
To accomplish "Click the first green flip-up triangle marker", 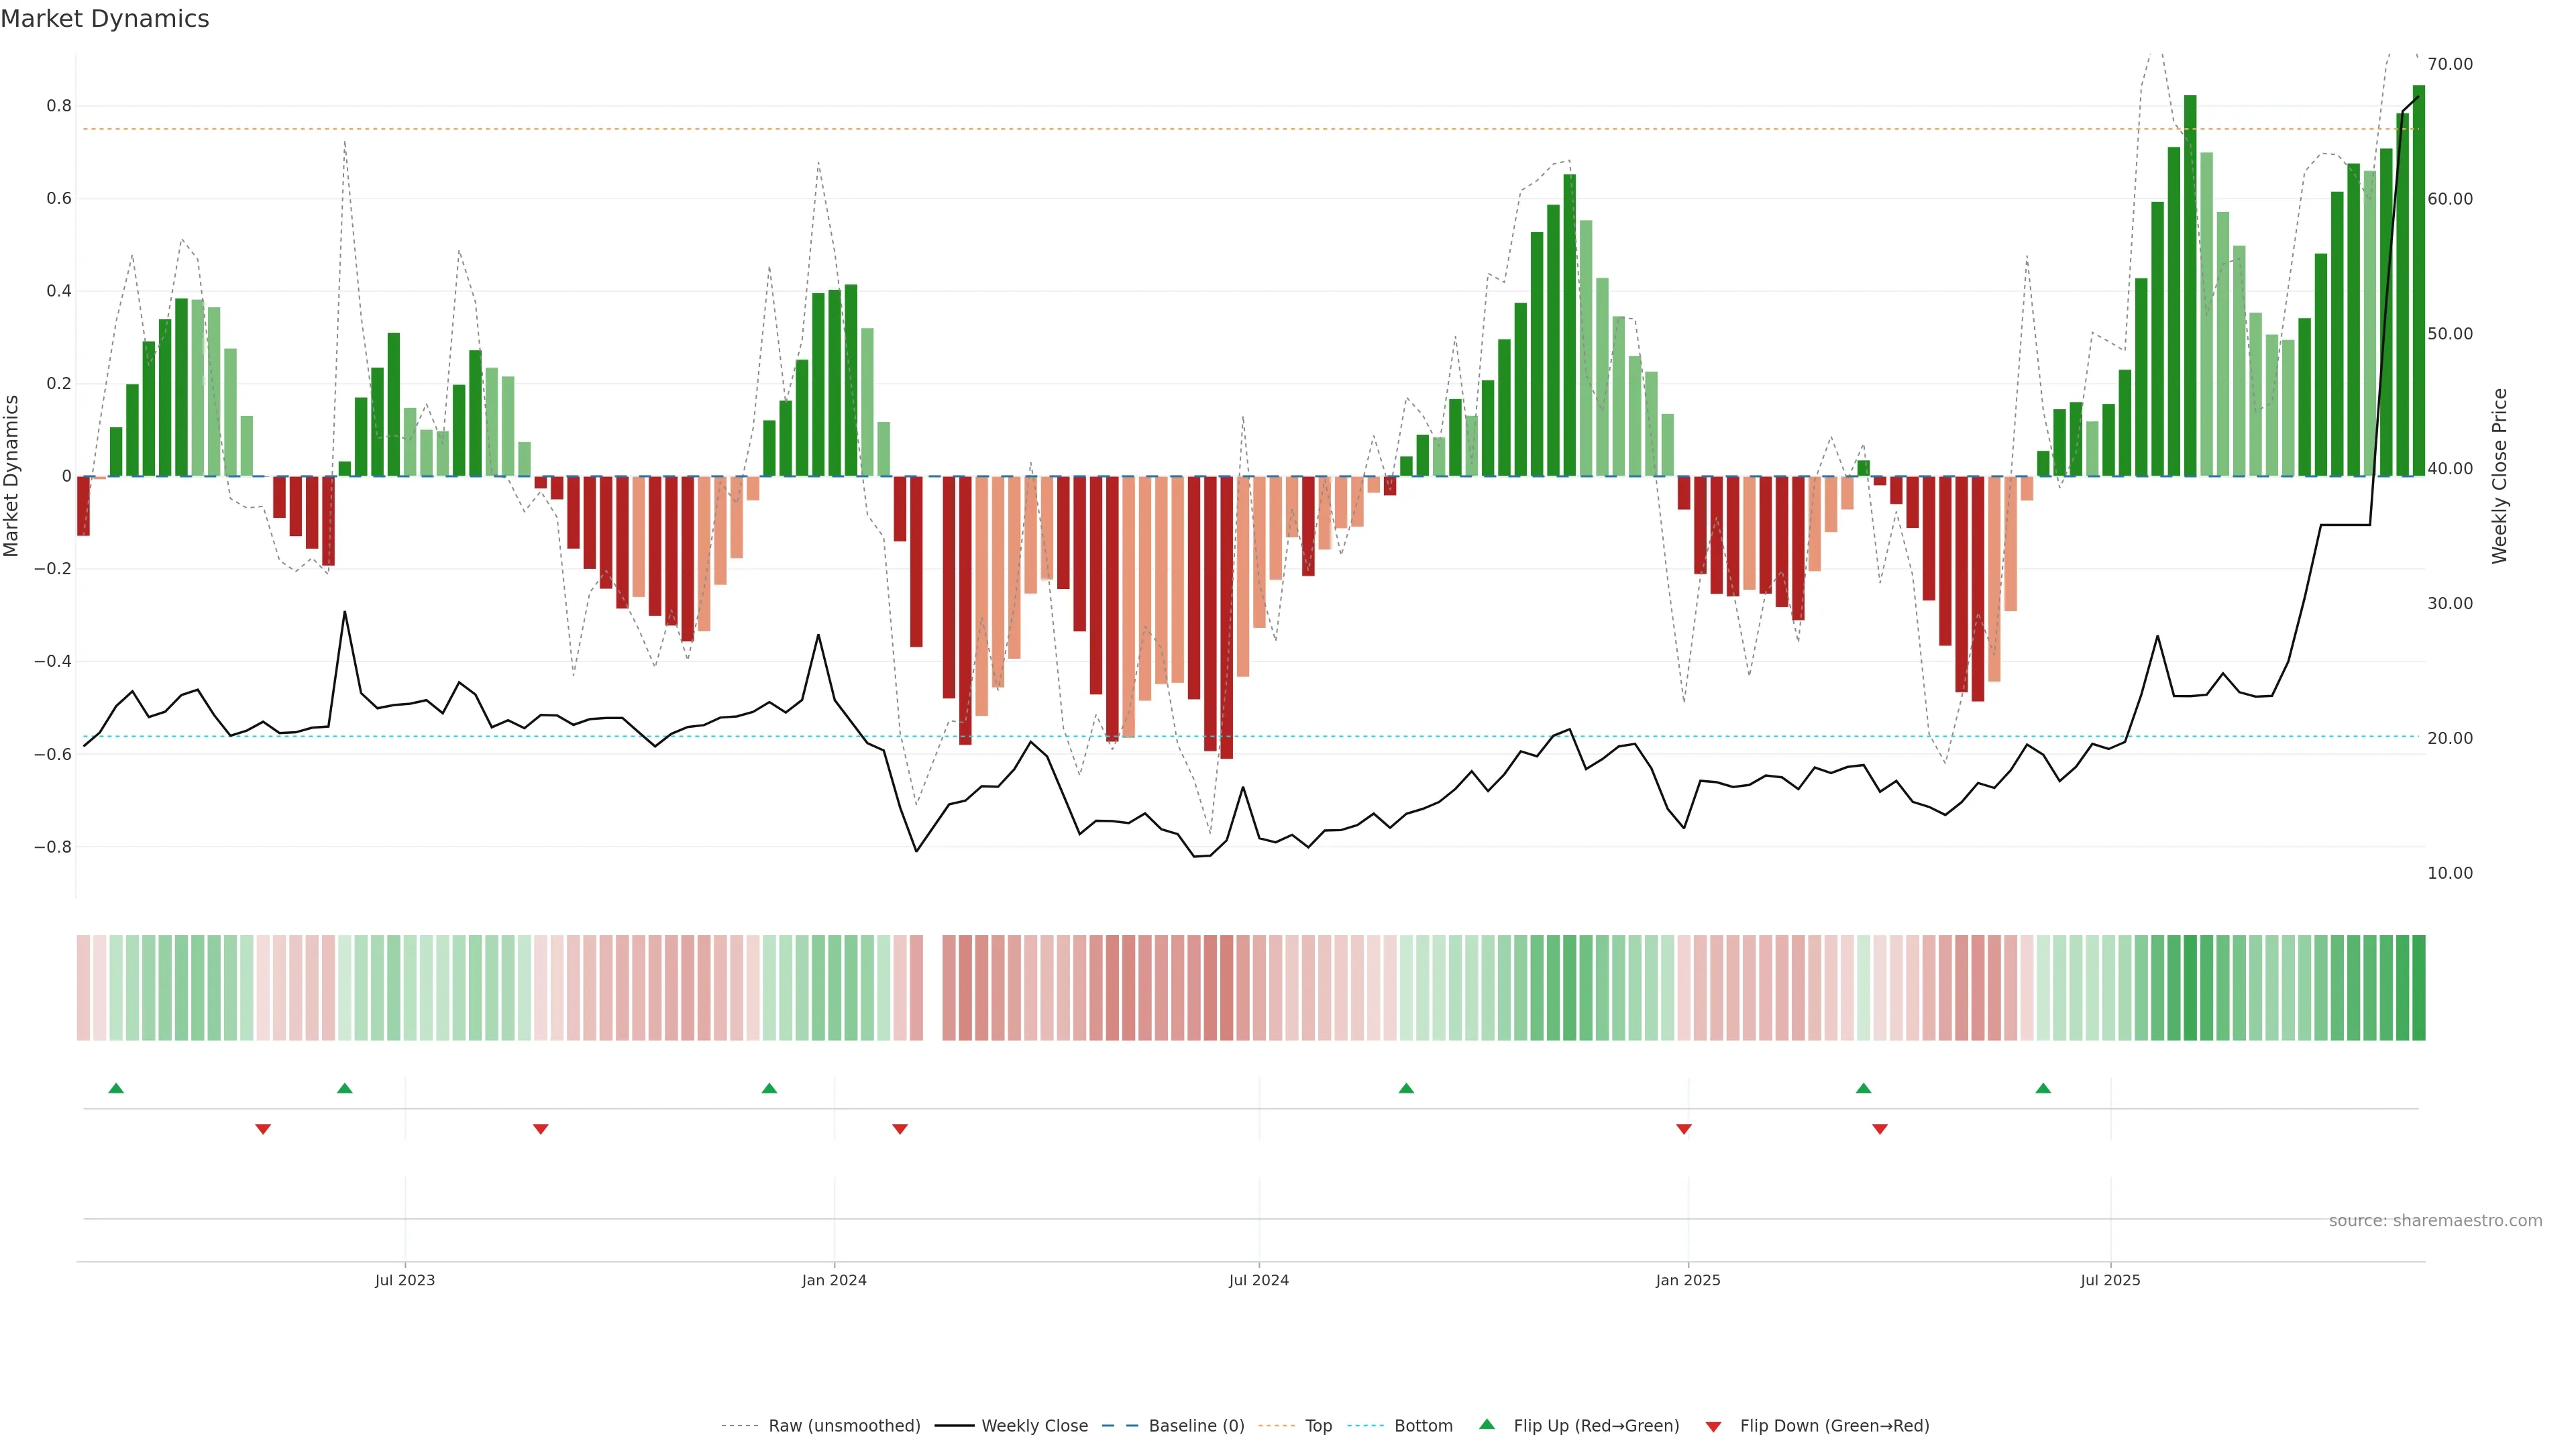I will tap(116, 1088).
